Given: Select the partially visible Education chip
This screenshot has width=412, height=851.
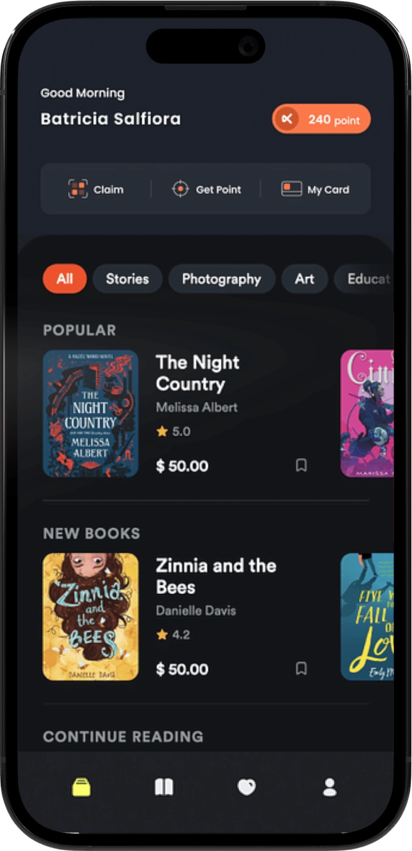Looking at the screenshot, I should (366, 279).
